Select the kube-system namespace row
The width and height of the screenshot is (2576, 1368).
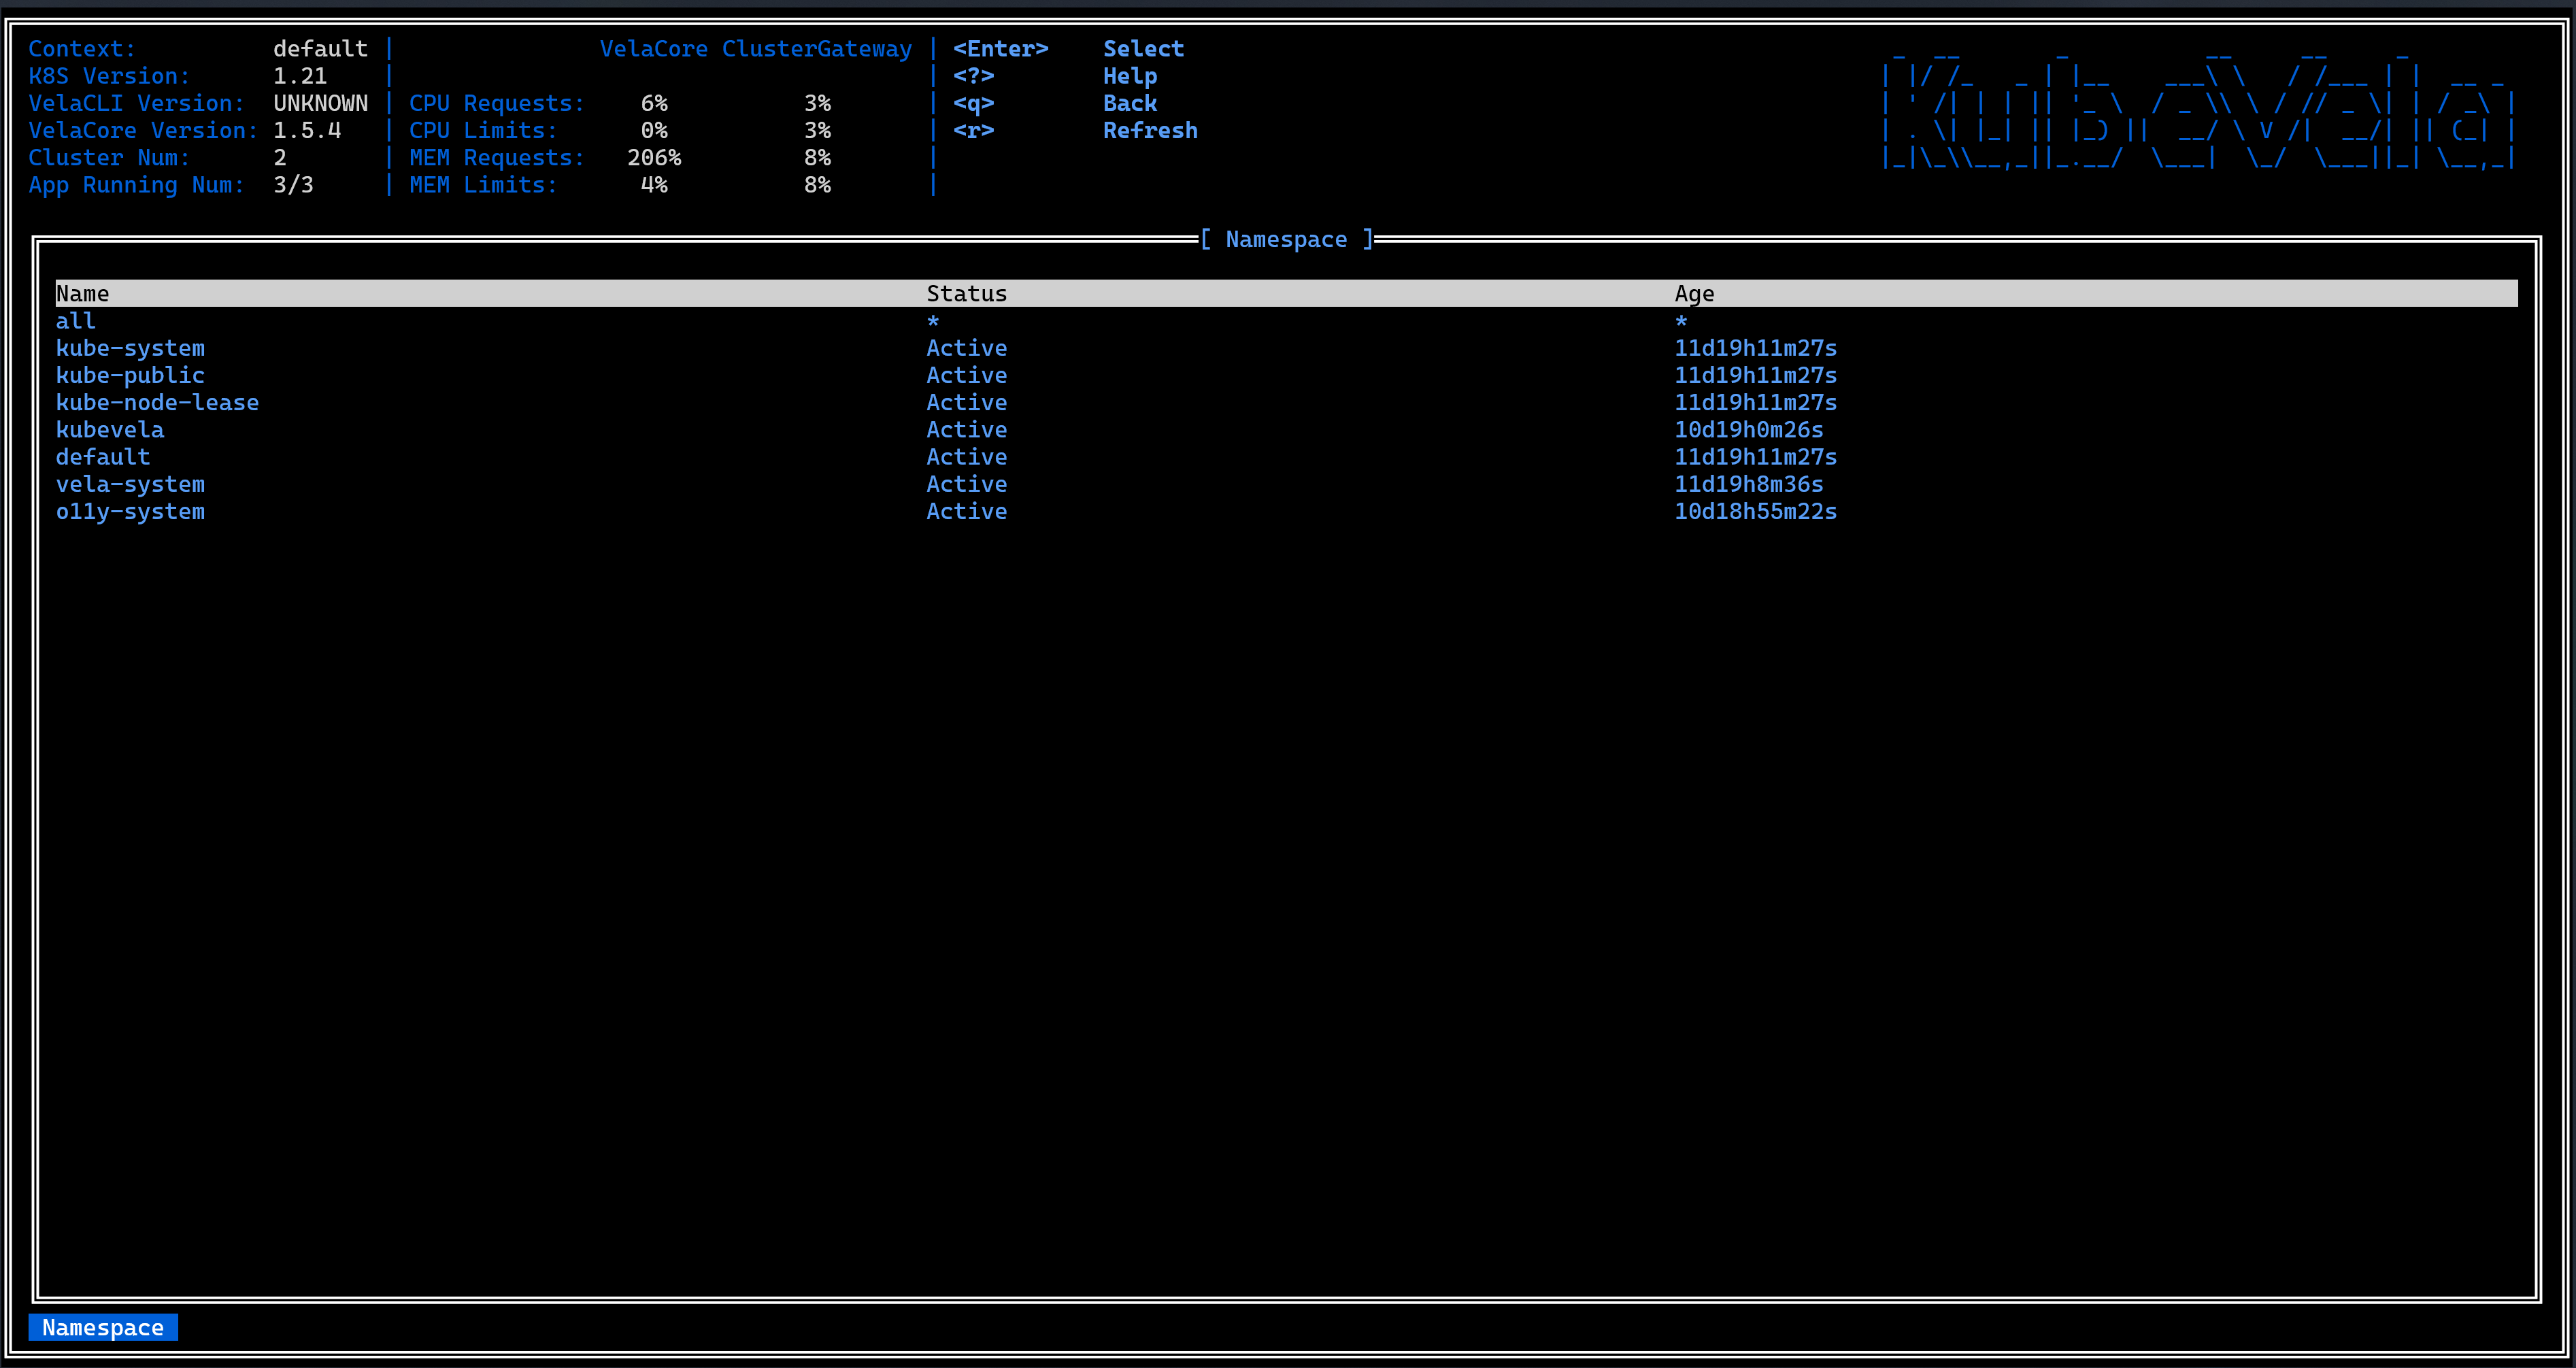pos(1286,348)
